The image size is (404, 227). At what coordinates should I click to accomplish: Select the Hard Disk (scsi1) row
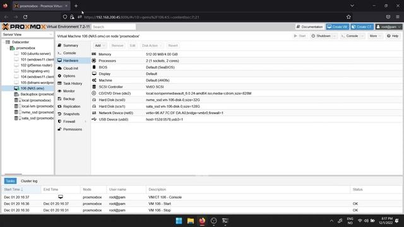(247, 107)
